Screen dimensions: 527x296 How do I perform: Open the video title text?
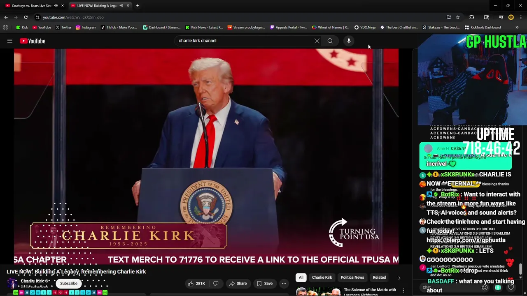tap(76, 271)
